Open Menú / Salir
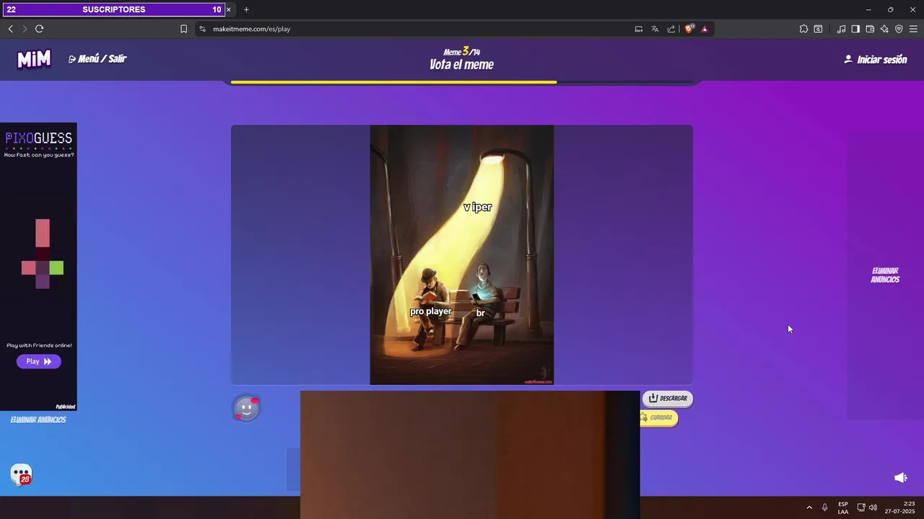This screenshot has height=519, width=924. (x=97, y=59)
